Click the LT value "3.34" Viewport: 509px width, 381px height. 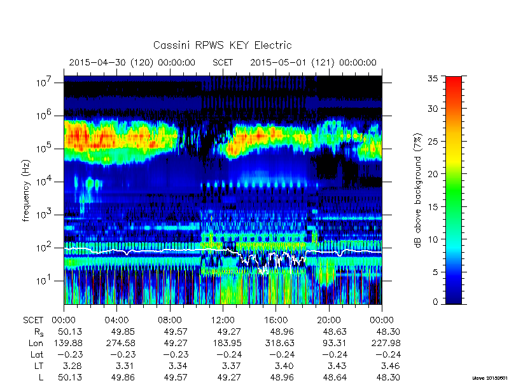point(178,366)
